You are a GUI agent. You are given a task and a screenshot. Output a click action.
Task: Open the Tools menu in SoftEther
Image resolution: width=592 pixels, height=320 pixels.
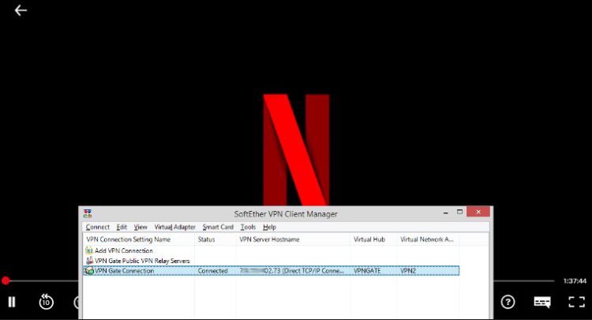pyautogui.click(x=248, y=227)
